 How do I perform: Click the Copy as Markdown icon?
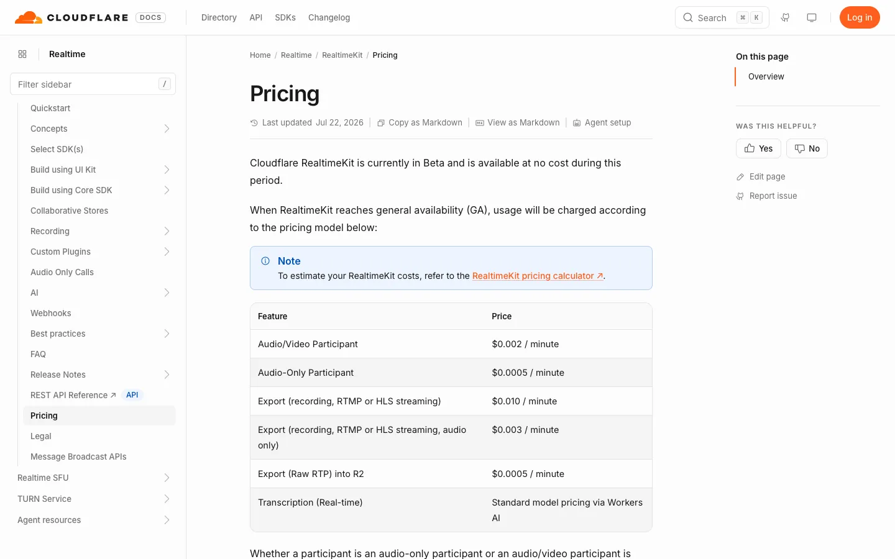coord(381,123)
